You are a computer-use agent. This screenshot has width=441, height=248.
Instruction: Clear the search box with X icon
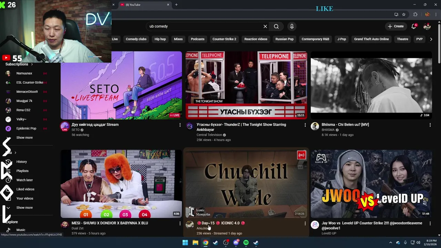(265, 26)
